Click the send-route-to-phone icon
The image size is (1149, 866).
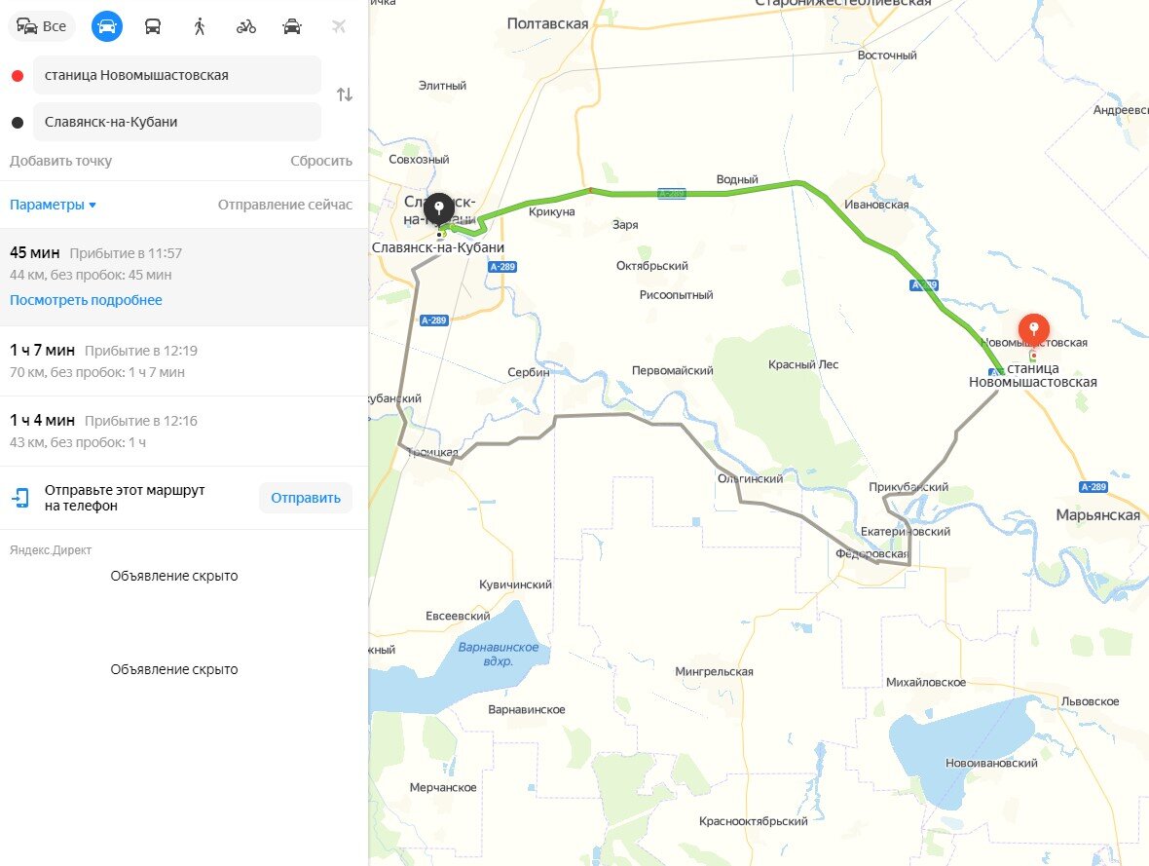pos(19,497)
